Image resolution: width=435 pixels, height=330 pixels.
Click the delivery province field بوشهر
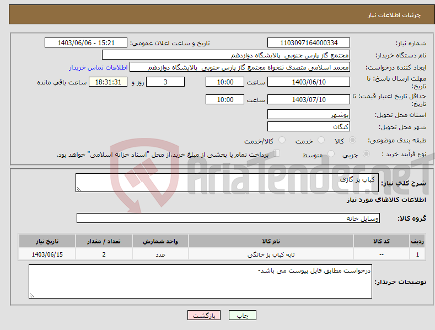[309, 114]
